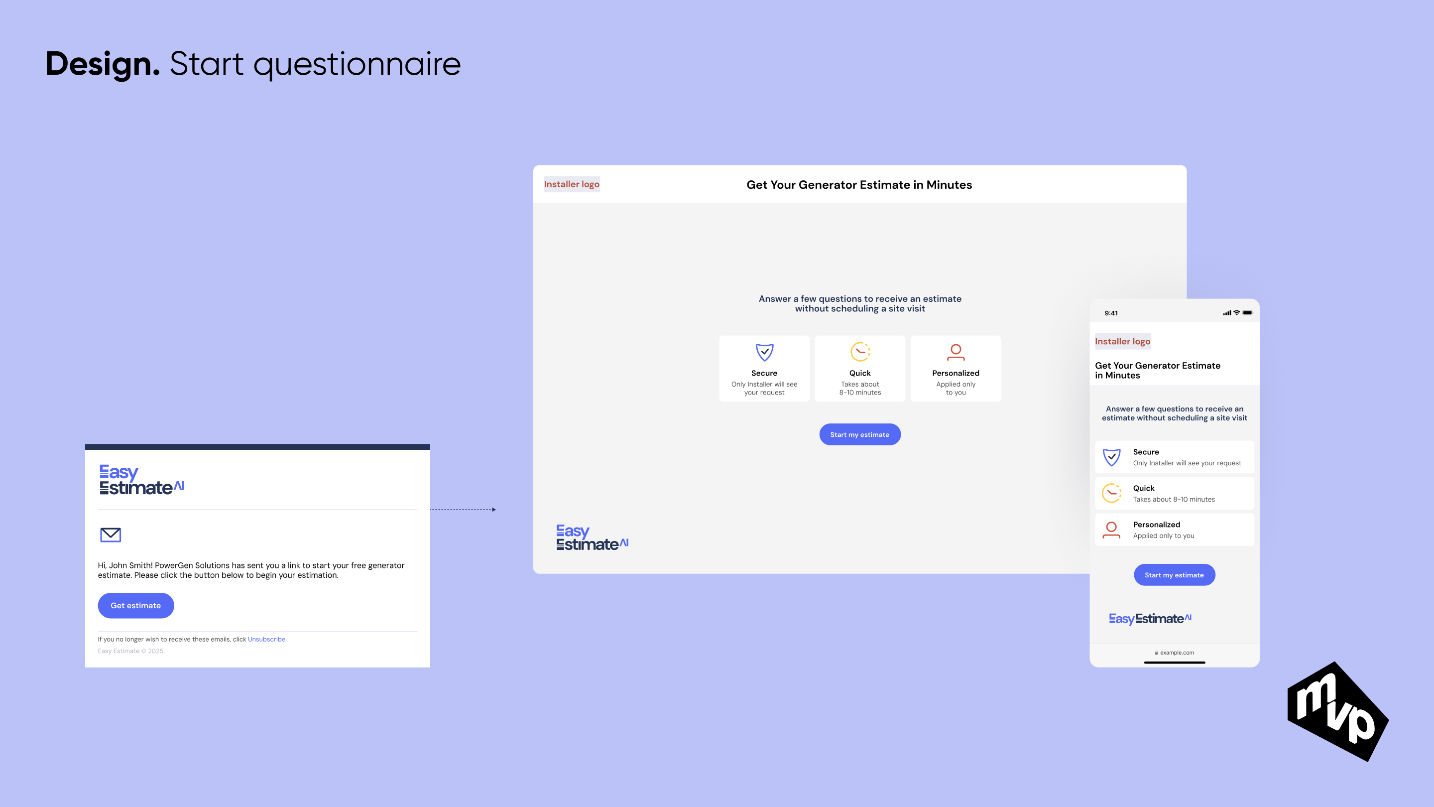The image size is (1434, 807).
Task: Click the Easy Estimate logo on the mobile screen
Action: click(1150, 619)
